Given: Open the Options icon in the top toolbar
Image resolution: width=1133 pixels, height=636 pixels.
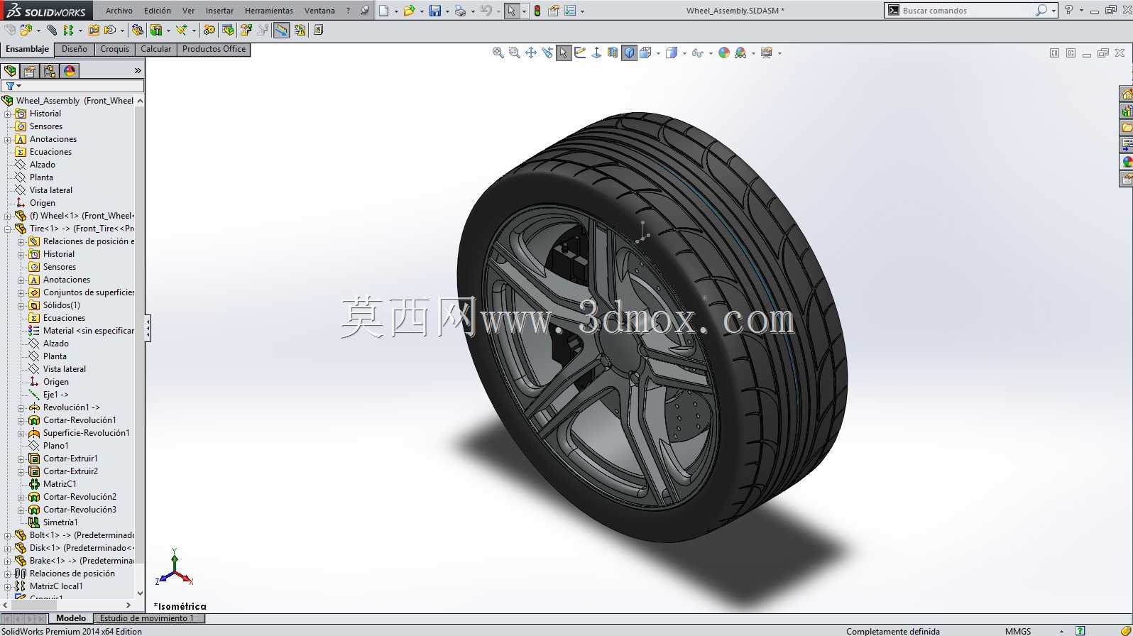Looking at the screenshot, I should point(569,11).
